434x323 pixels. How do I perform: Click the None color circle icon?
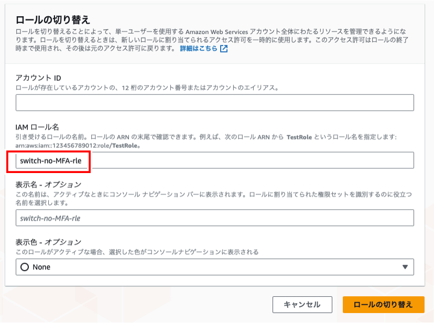tap(24, 267)
